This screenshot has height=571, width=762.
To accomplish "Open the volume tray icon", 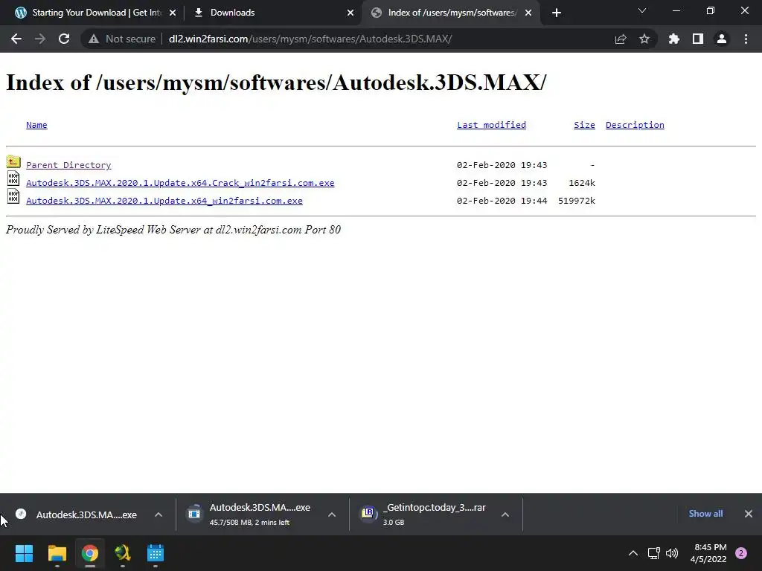I will (672, 553).
